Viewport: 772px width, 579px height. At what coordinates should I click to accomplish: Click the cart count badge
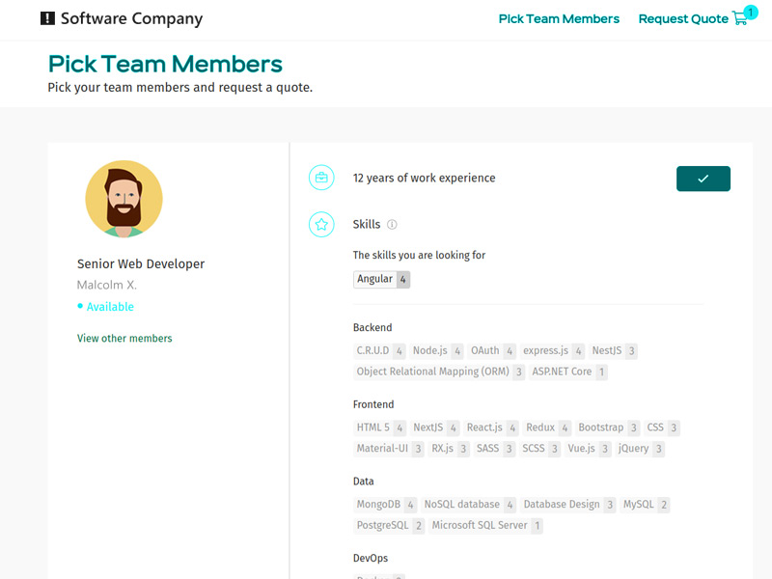coord(751,12)
